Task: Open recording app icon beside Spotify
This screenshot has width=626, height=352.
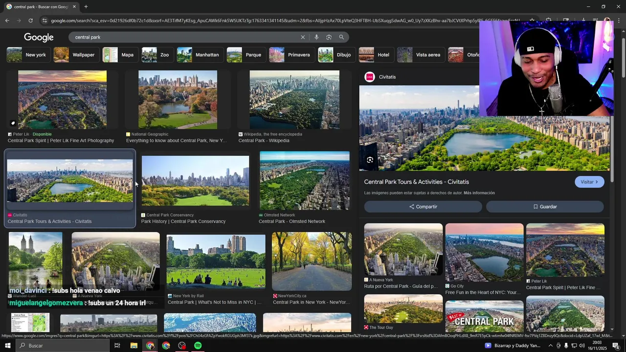Action: tap(182, 346)
